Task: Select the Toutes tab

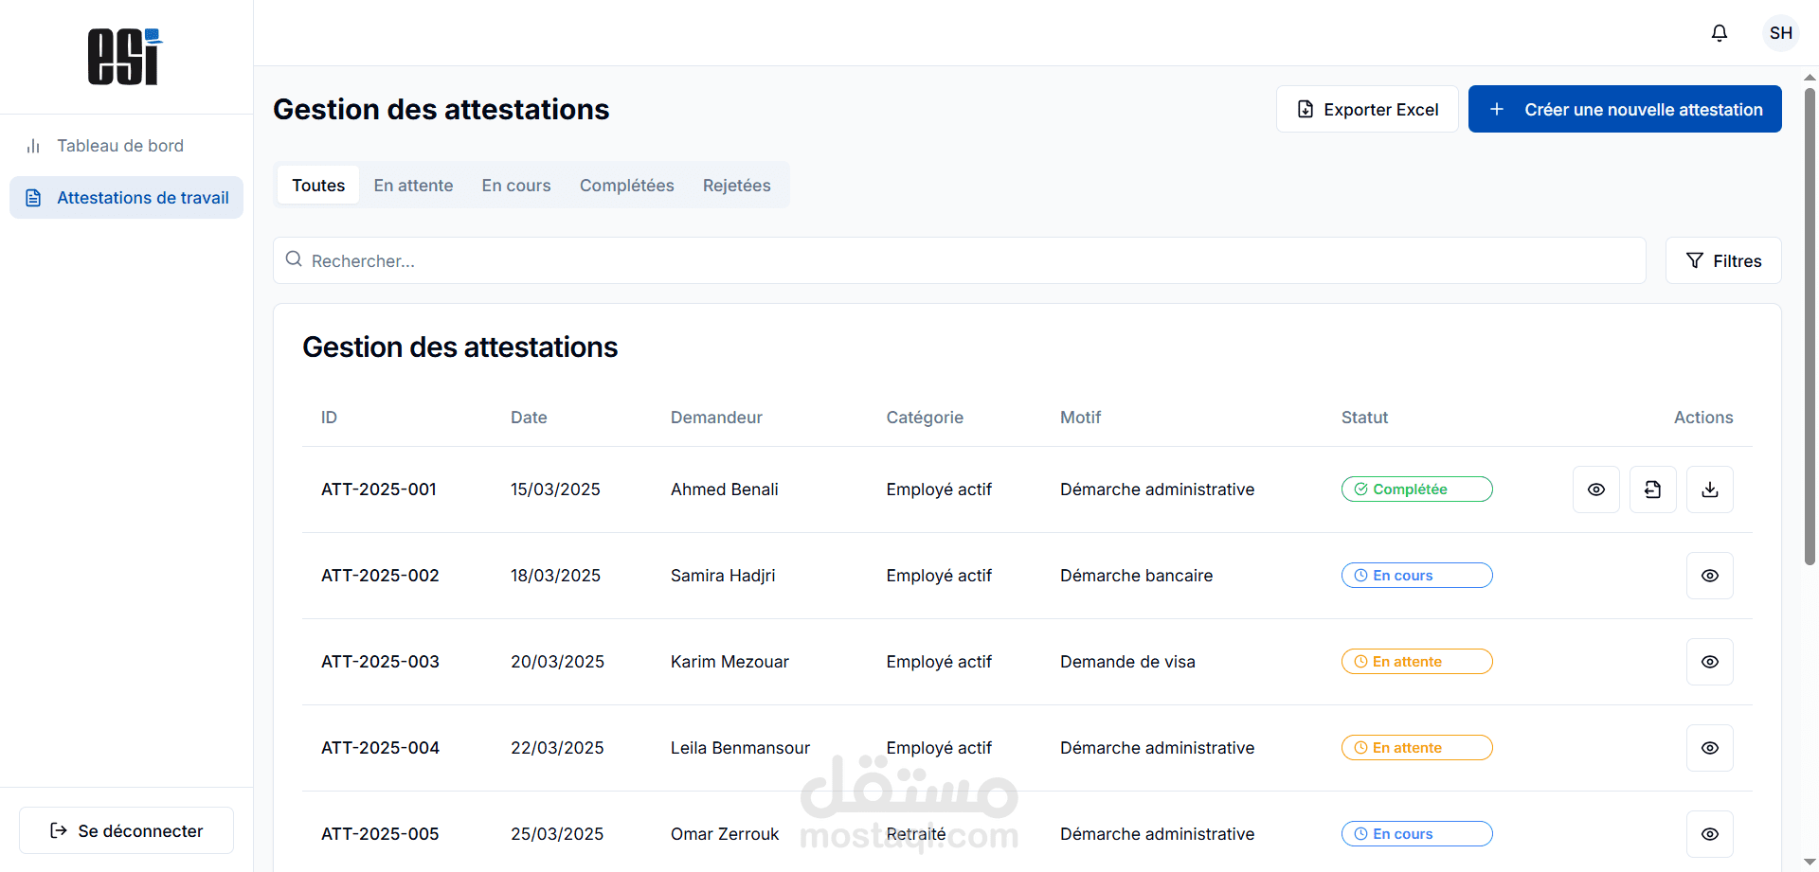Action: coord(318,186)
